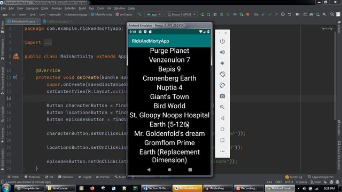Screen dimensions: 342x192
Task: Tap Gromflom Prime in the list
Action: point(169,142)
